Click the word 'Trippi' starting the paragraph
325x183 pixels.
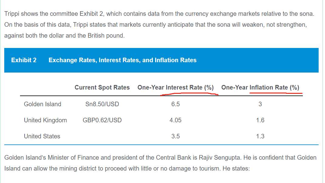point(12,14)
